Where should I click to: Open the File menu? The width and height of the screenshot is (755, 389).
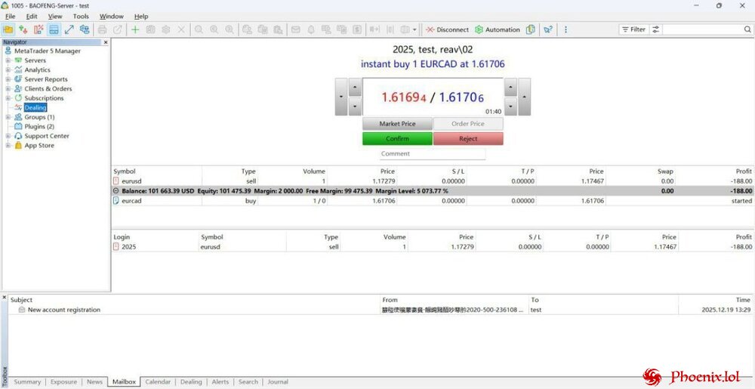tap(10, 17)
